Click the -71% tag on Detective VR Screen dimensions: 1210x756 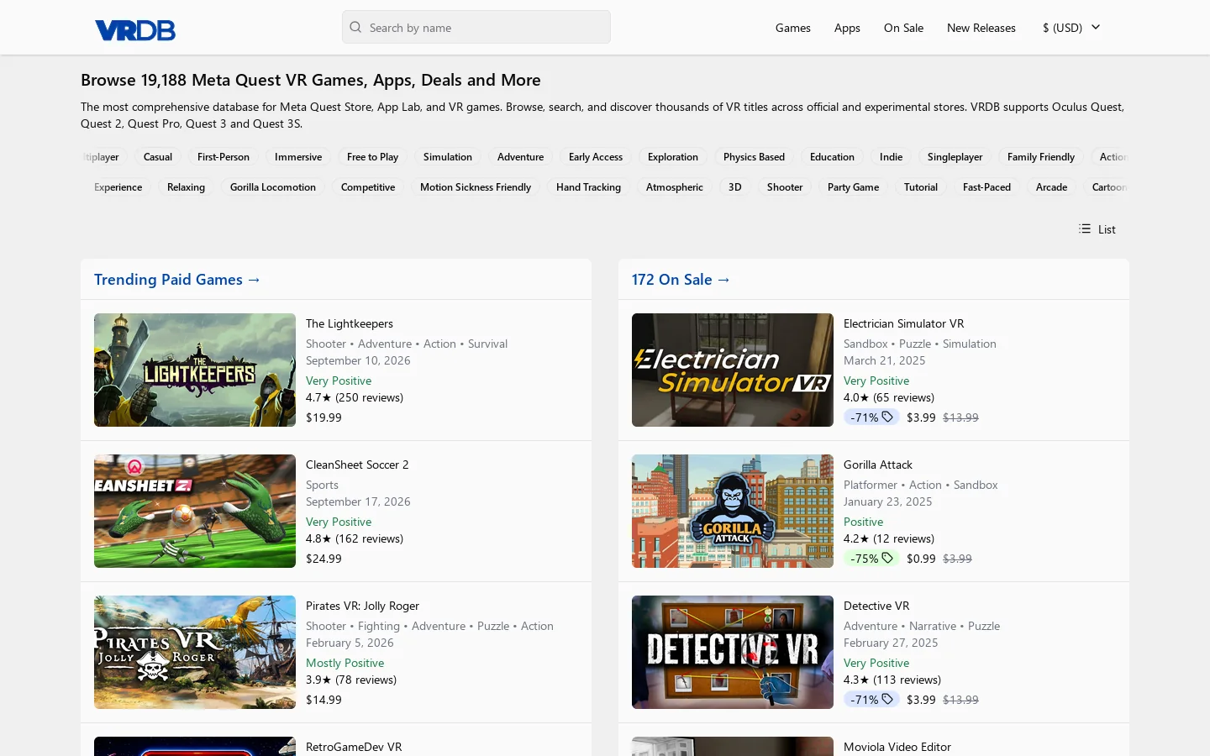click(871, 699)
